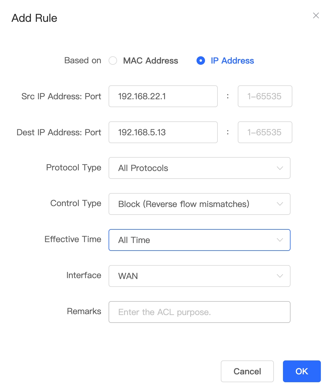Click the chevron in the WAN field
Viewport: 333px width, 391px height.
[280, 276]
